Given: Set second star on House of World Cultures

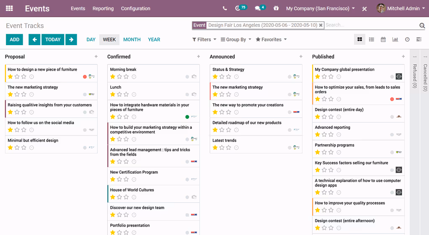Looking at the screenshot, I should coord(119,197).
